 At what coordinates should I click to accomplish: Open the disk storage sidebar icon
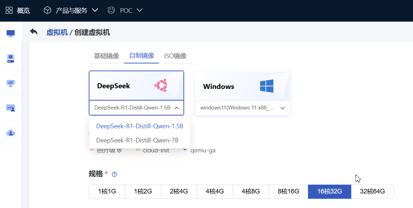tap(11, 58)
